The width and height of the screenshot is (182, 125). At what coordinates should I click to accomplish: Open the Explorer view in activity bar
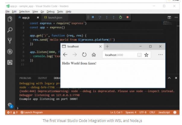click(10, 19)
